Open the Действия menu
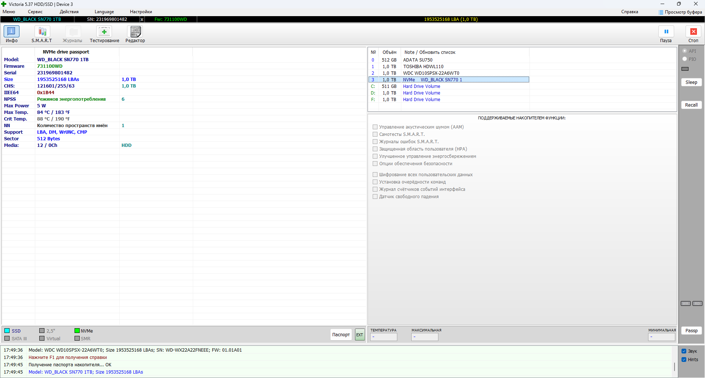 (x=69, y=12)
